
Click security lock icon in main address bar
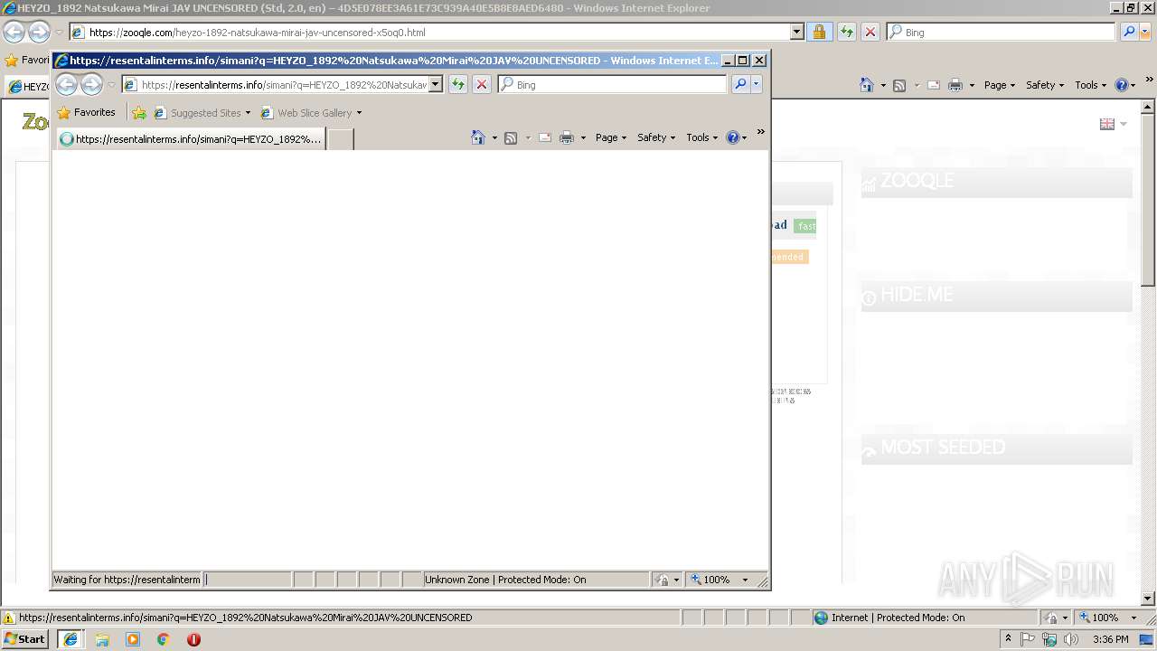819,32
